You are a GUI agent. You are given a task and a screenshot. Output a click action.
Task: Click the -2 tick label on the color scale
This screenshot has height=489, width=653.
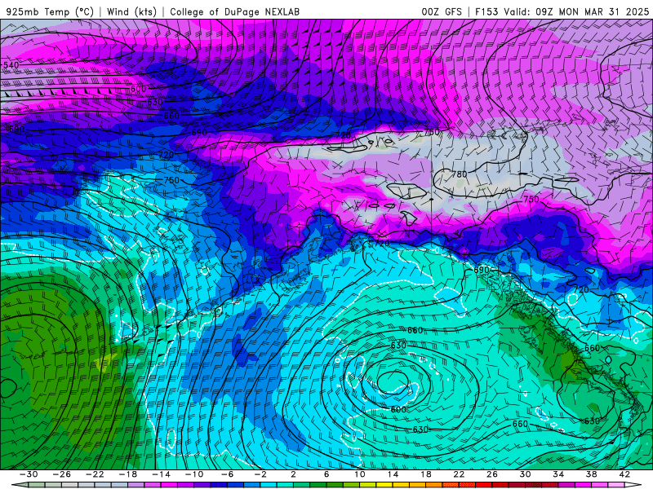[260, 474]
